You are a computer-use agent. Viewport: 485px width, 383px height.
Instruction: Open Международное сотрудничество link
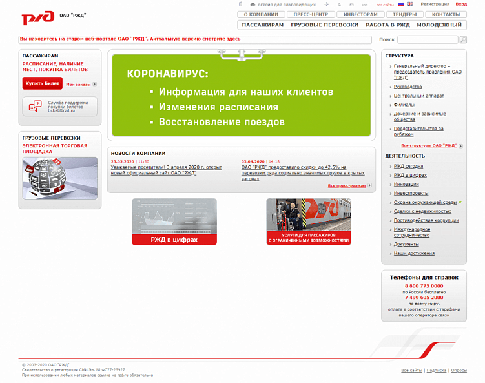point(411,232)
